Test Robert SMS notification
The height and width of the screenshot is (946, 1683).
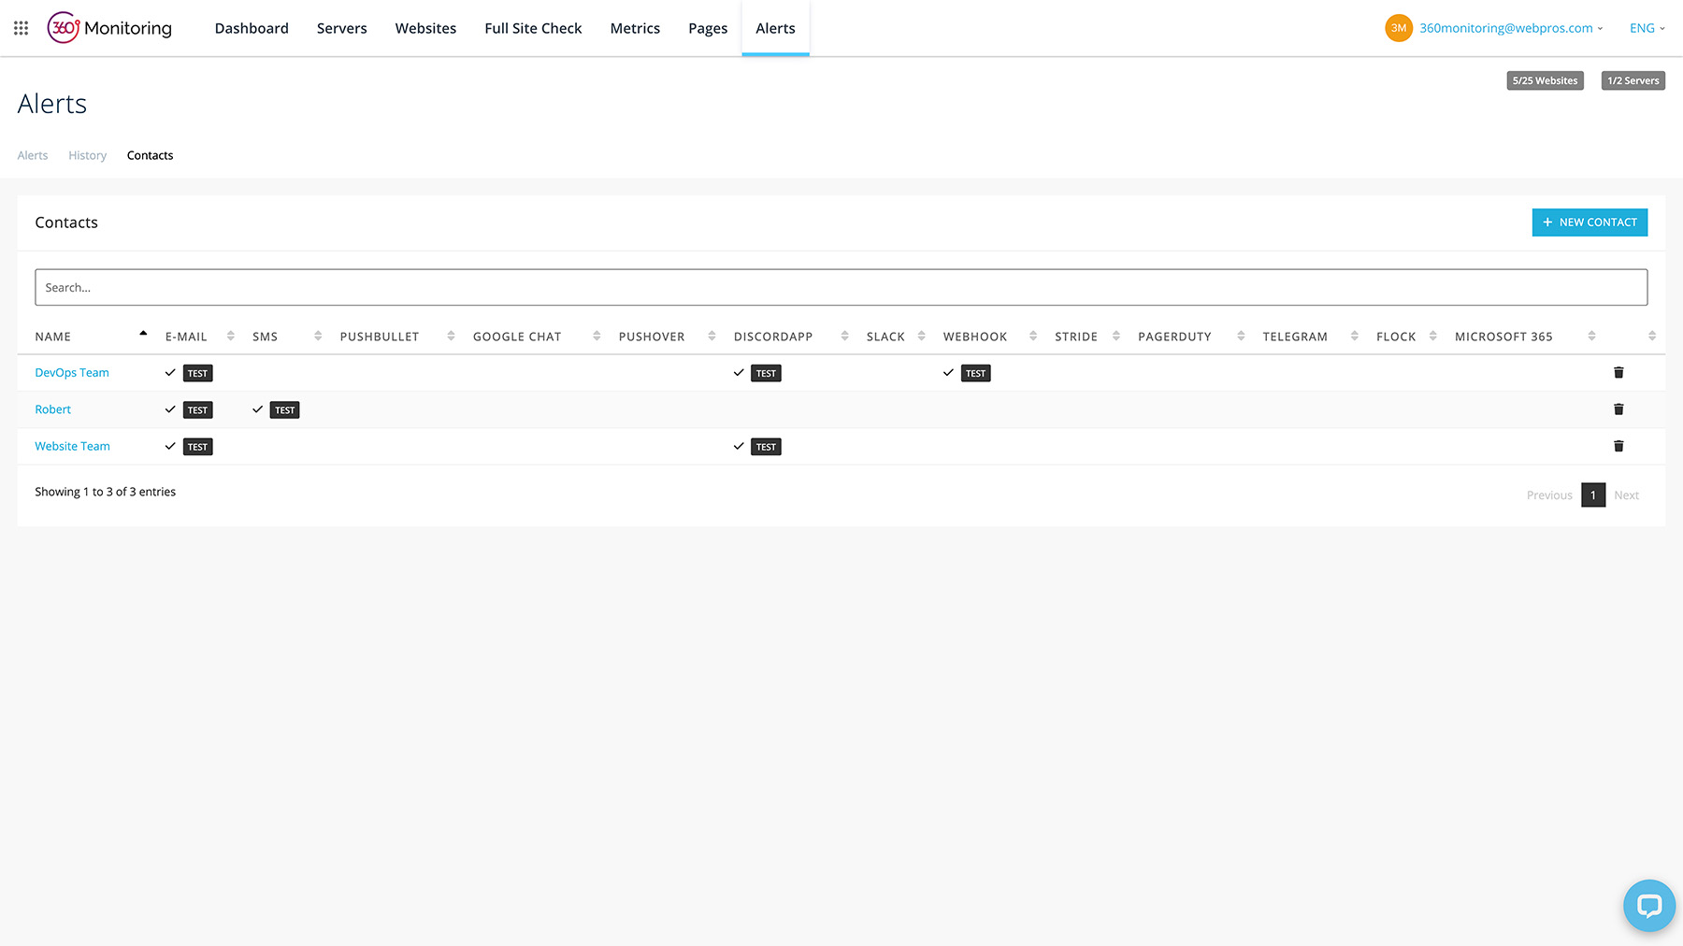click(x=284, y=409)
